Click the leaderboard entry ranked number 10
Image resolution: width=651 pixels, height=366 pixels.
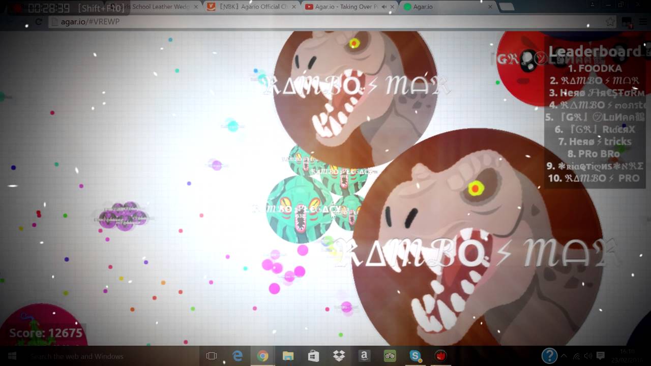tap(594, 178)
